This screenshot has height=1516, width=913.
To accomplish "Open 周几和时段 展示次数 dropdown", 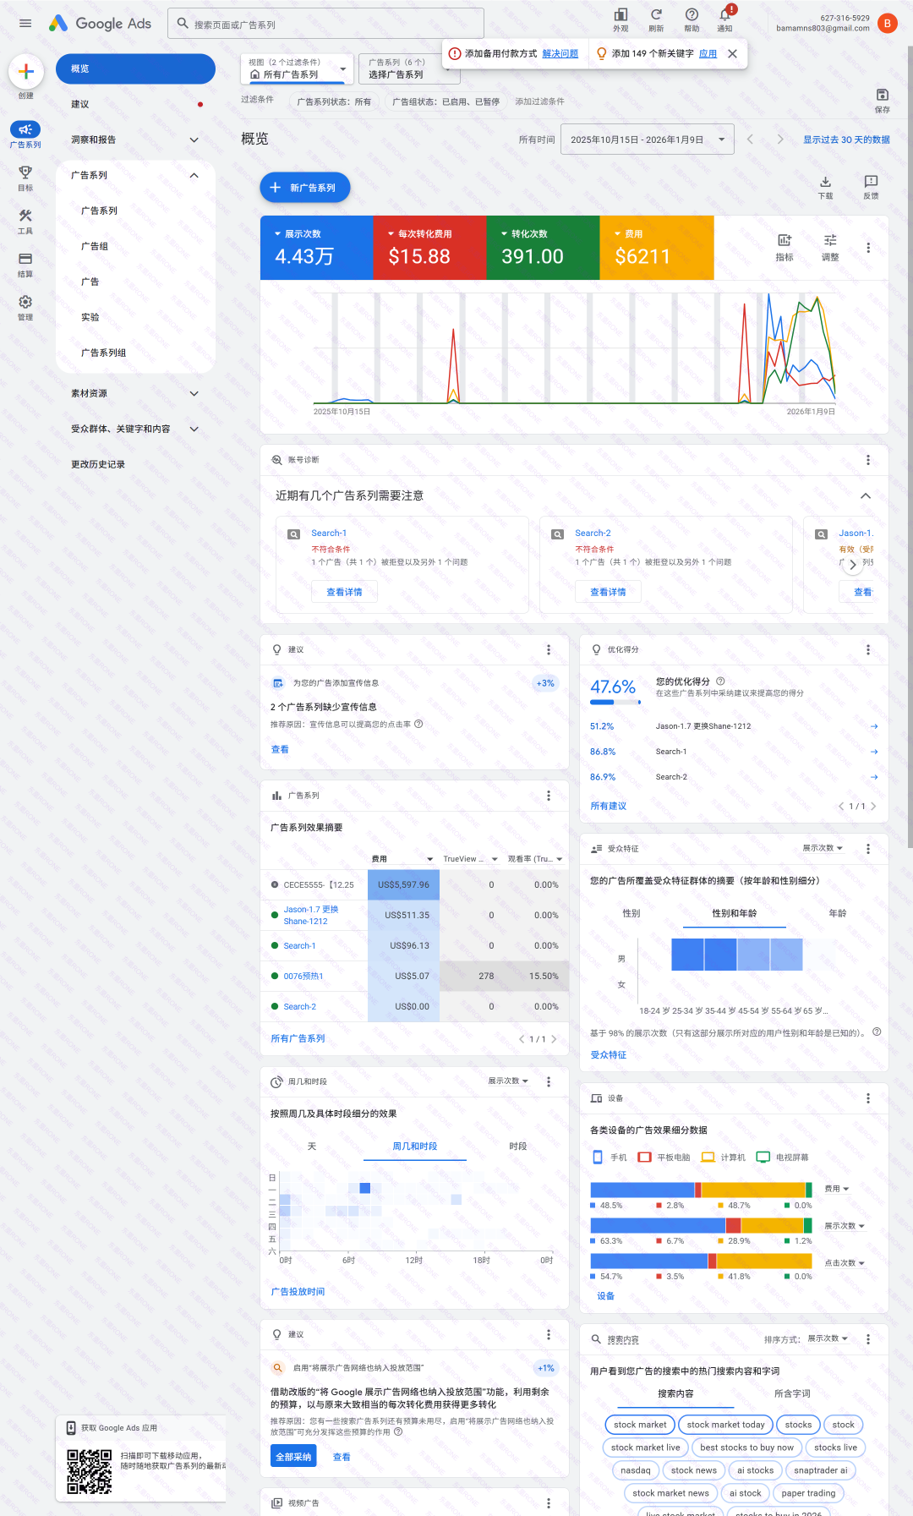I will tap(508, 1081).
